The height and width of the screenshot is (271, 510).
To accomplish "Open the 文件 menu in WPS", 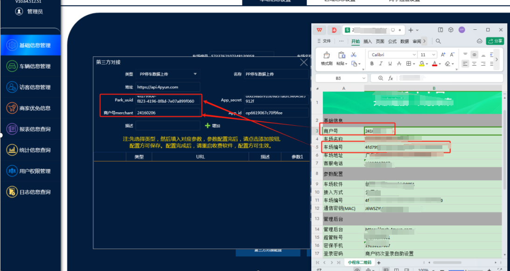I will (324, 41).
